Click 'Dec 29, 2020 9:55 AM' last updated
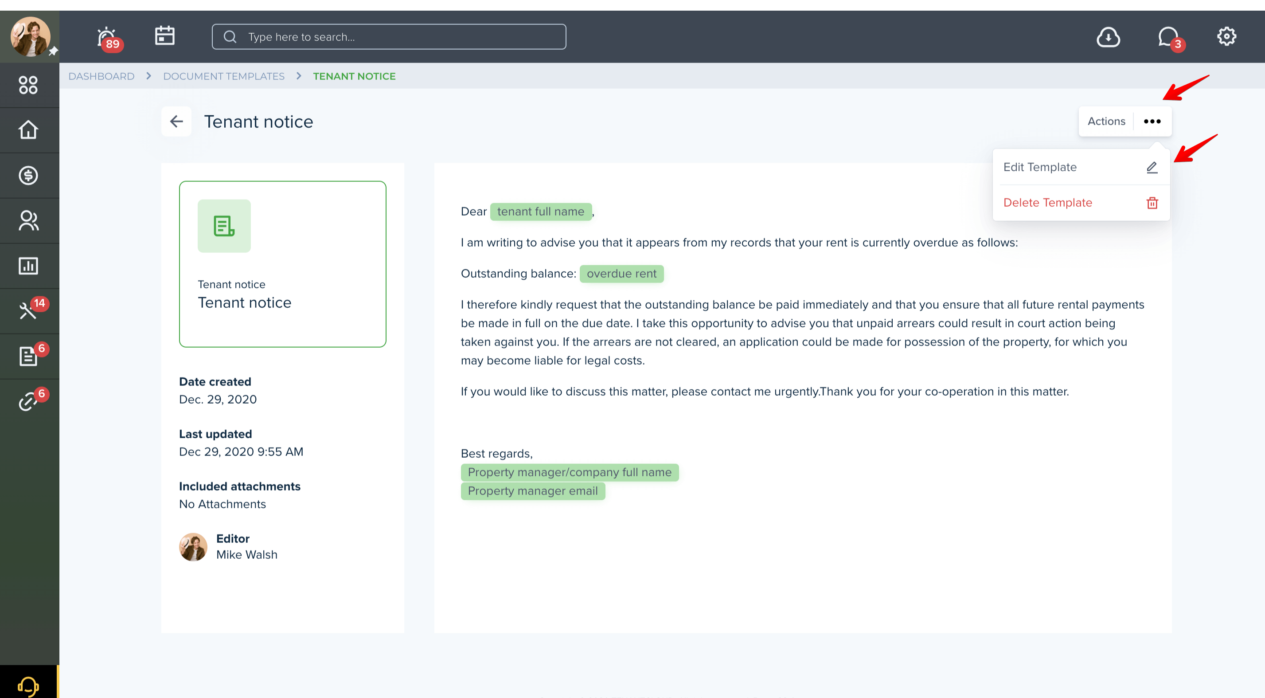This screenshot has width=1265, height=698. [x=241, y=451]
